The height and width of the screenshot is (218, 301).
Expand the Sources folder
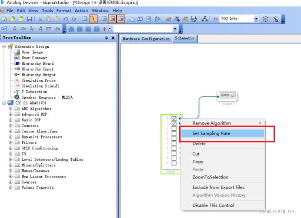click(x=10, y=182)
